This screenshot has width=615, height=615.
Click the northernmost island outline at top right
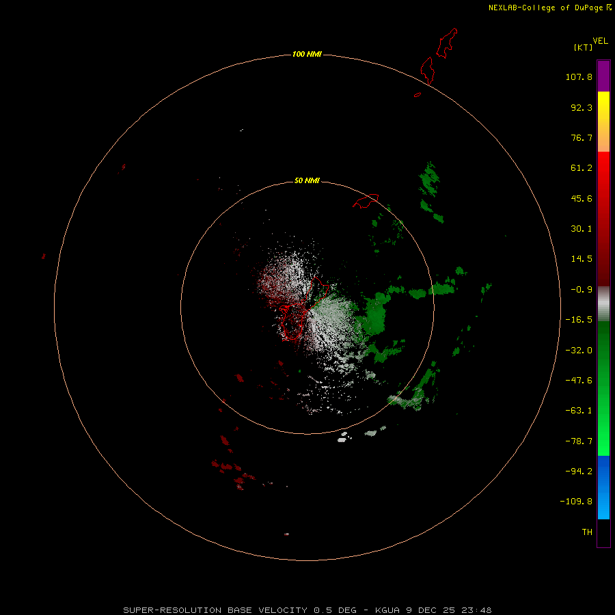[447, 43]
